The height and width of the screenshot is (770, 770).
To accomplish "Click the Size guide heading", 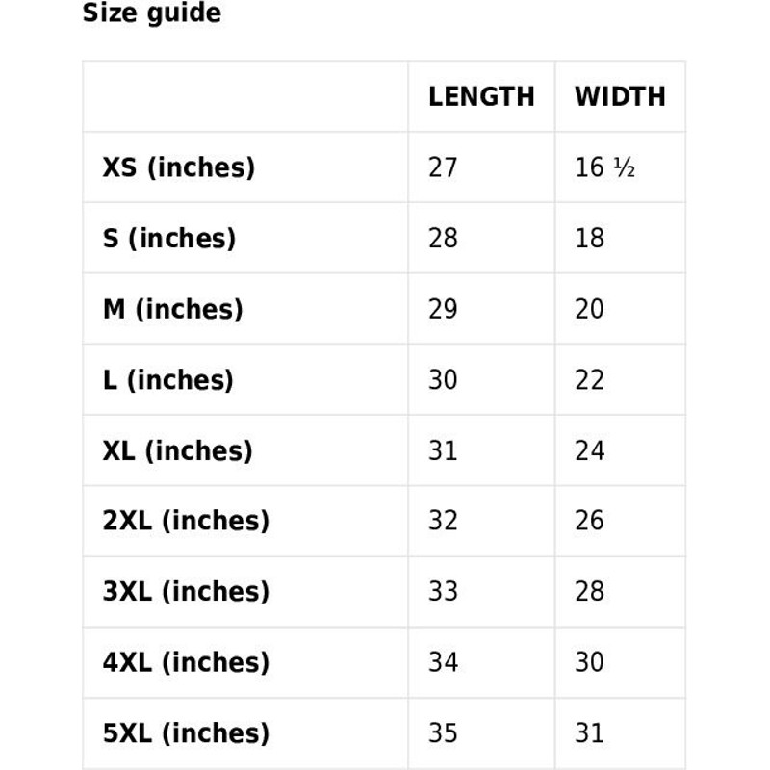I will 151,13.
